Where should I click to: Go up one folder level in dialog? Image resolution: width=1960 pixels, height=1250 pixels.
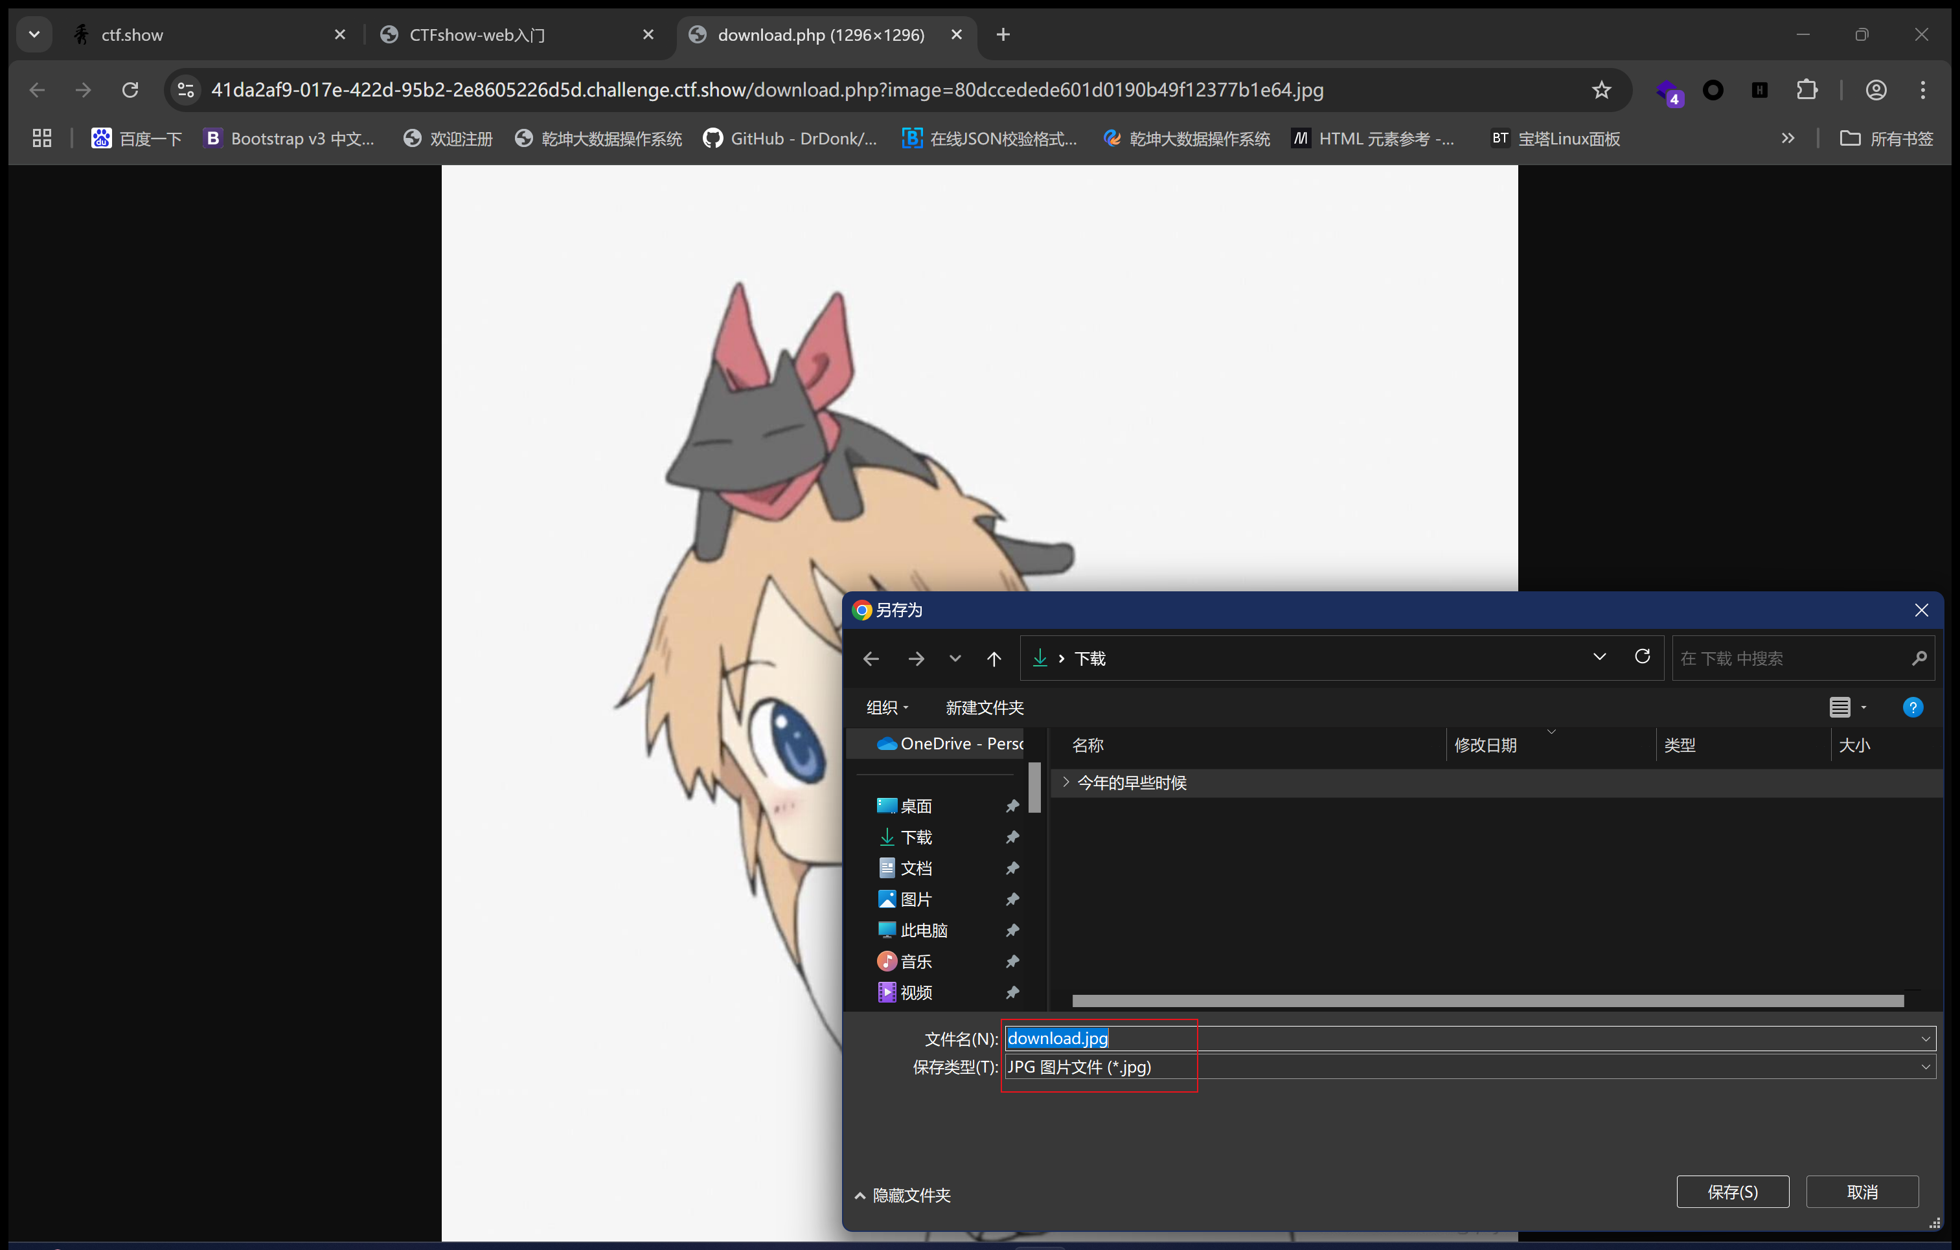point(994,659)
